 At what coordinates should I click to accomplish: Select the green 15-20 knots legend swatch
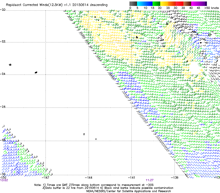(156, 4)
